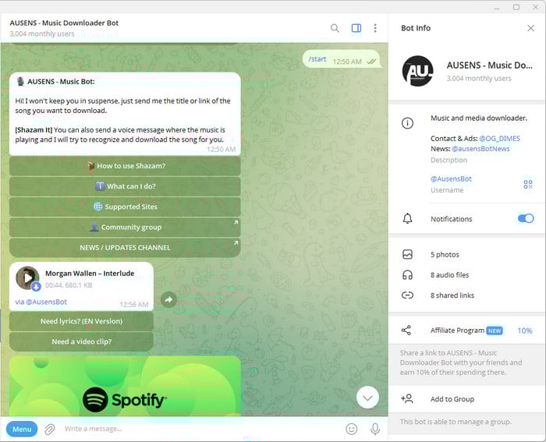Click the /start sent message
The image size is (546, 442).
(x=342, y=59)
